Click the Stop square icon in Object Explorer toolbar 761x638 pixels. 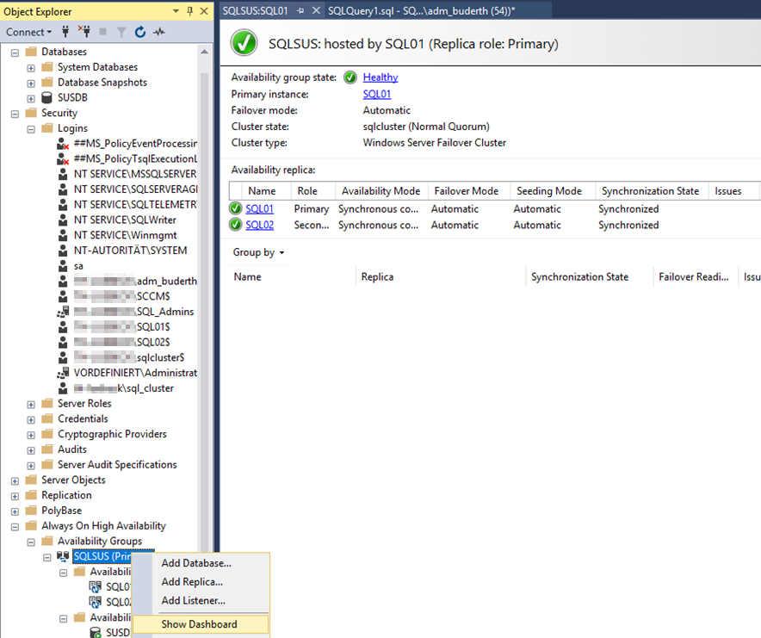point(103,32)
